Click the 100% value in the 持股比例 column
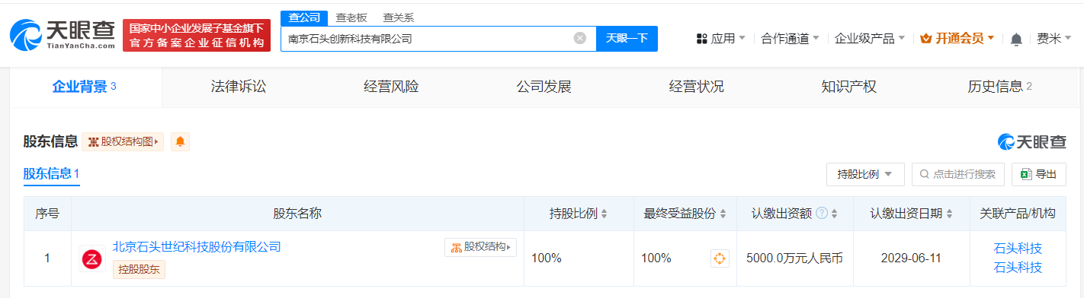The image size is (1084, 298). [546, 258]
